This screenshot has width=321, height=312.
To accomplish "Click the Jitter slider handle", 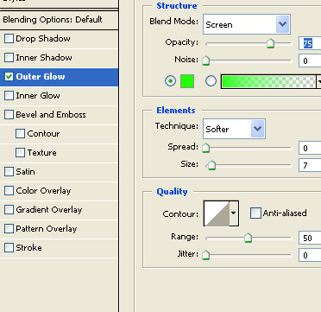I will 205,255.
